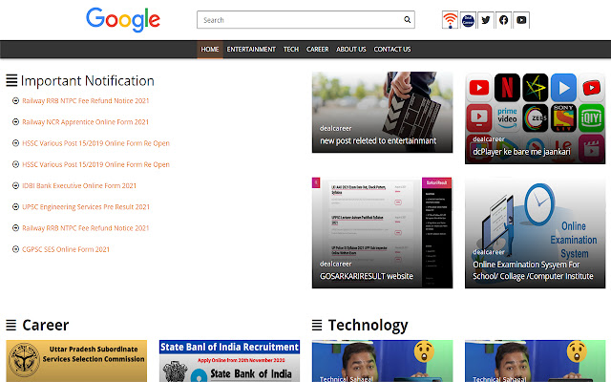Viewport: 611px width, 382px height.
Task: Click the Career section heading
Action: [46, 325]
